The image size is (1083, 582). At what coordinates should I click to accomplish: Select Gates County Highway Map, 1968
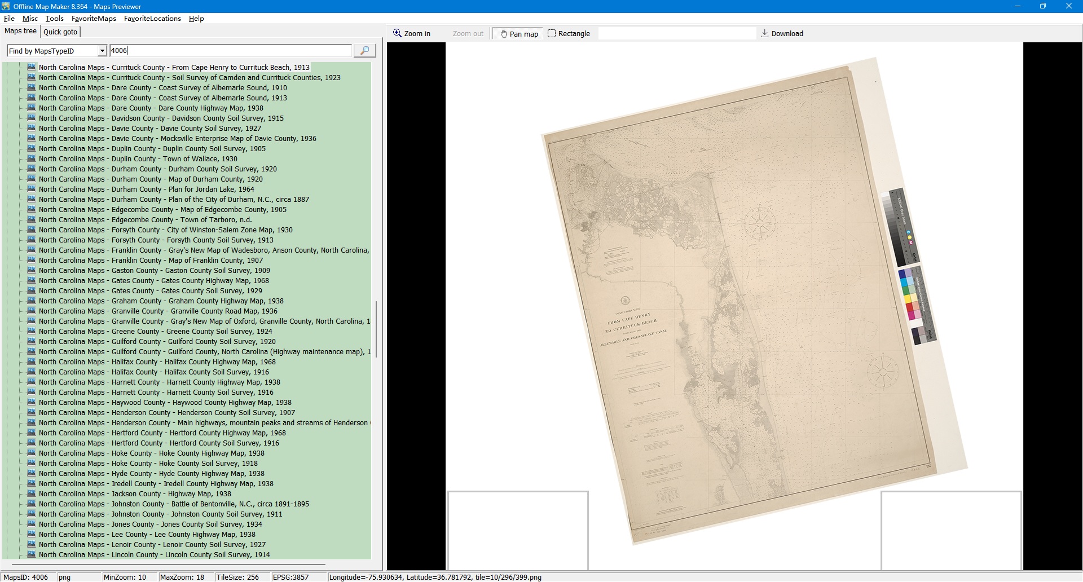tap(153, 281)
